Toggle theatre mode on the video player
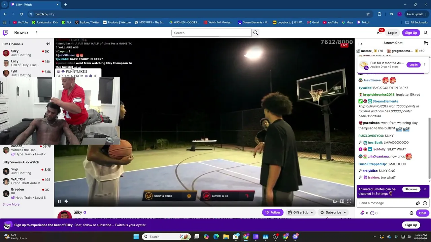Image resolution: width=431 pixels, height=242 pixels. pos(342,201)
